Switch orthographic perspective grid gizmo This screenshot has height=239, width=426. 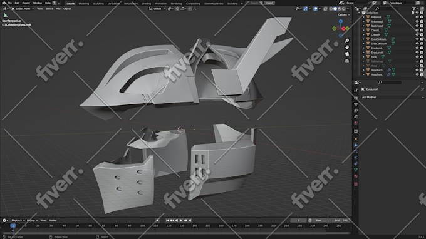[x=347, y=61]
